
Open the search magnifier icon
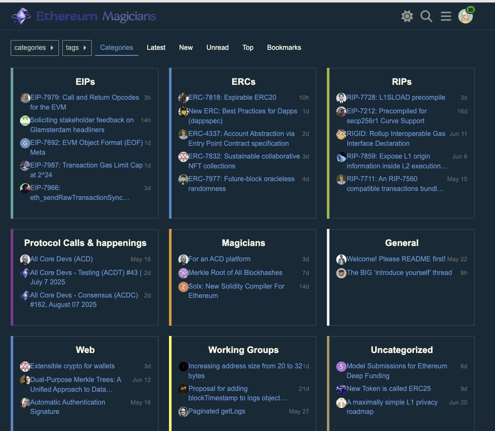pos(426,16)
